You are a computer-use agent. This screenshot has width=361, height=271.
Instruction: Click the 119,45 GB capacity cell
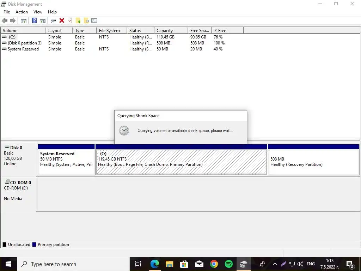tap(165, 37)
